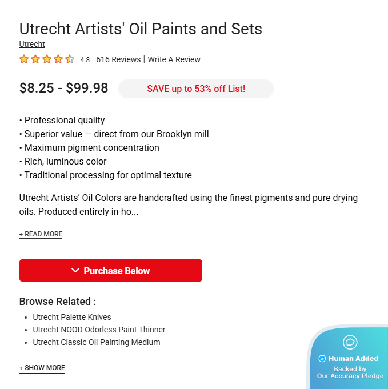Click the half-filled fifth star icon
Image resolution: width=388 pixels, height=389 pixels.
tap(70, 59)
